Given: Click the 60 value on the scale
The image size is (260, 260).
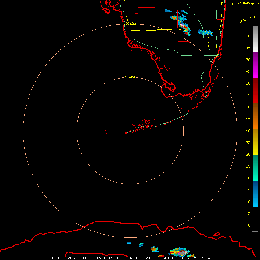Looking at the screenshot, I should (x=248, y=83).
